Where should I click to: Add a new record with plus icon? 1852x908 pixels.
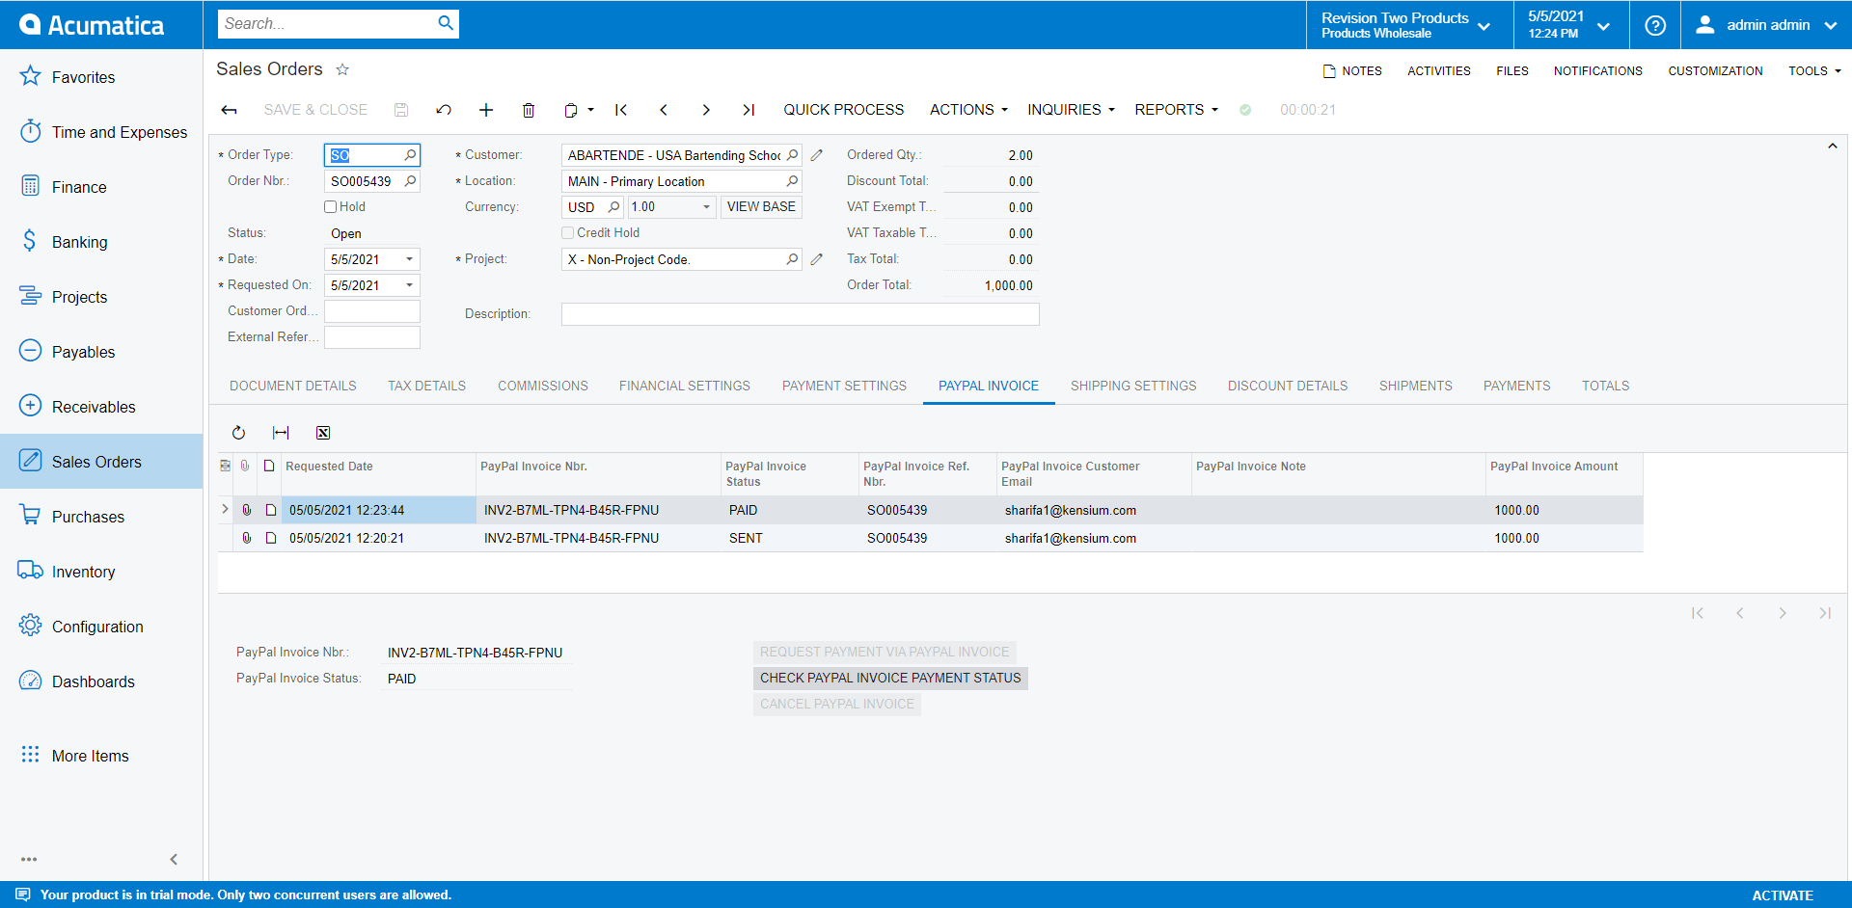(486, 110)
